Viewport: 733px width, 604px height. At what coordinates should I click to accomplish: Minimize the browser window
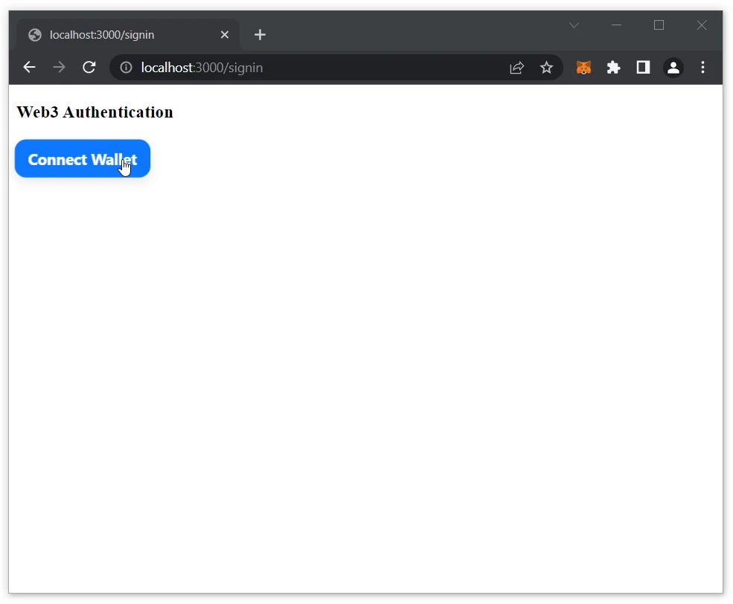[x=616, y=25]
